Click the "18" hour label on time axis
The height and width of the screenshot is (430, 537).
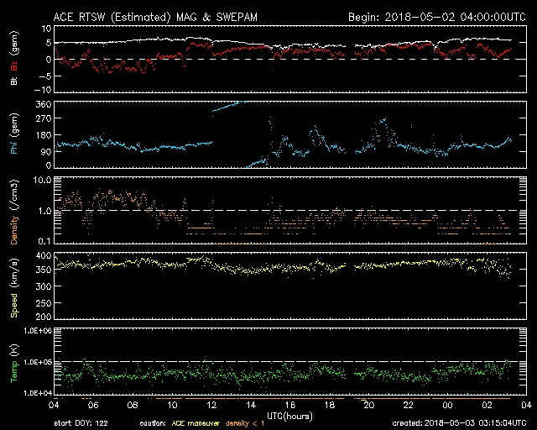330,406
